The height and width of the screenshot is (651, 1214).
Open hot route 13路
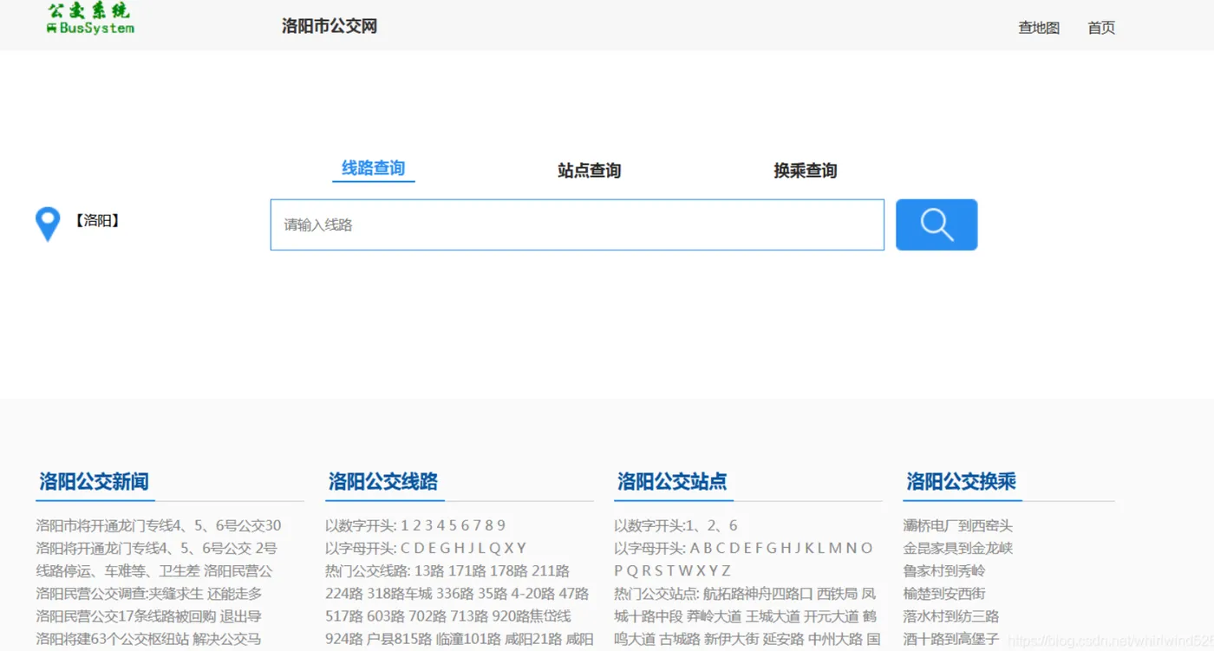point(430,570)
